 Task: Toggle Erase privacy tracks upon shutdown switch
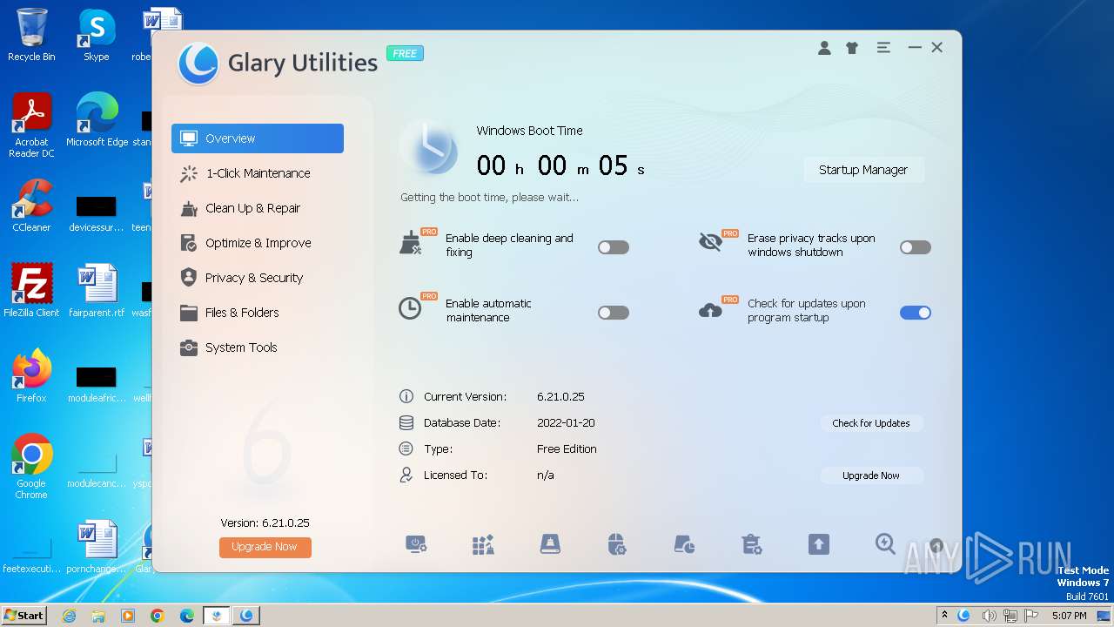tap(916, 247)
